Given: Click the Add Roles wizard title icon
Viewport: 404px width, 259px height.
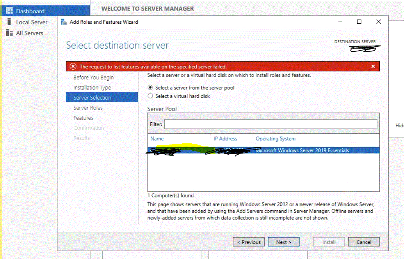Looking at the screenshot, I should [x=64, y=22].
